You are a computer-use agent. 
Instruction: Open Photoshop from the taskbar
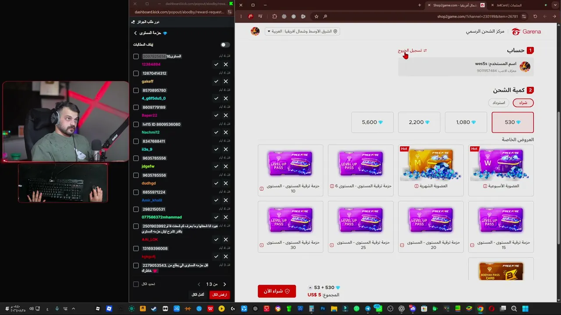323,309
